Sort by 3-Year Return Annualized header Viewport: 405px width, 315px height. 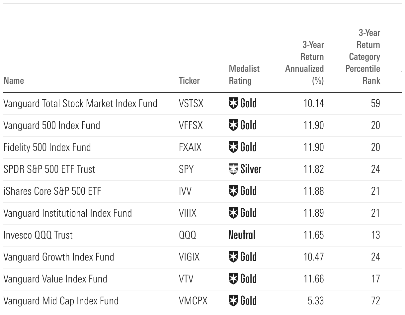tap(305, 63)
